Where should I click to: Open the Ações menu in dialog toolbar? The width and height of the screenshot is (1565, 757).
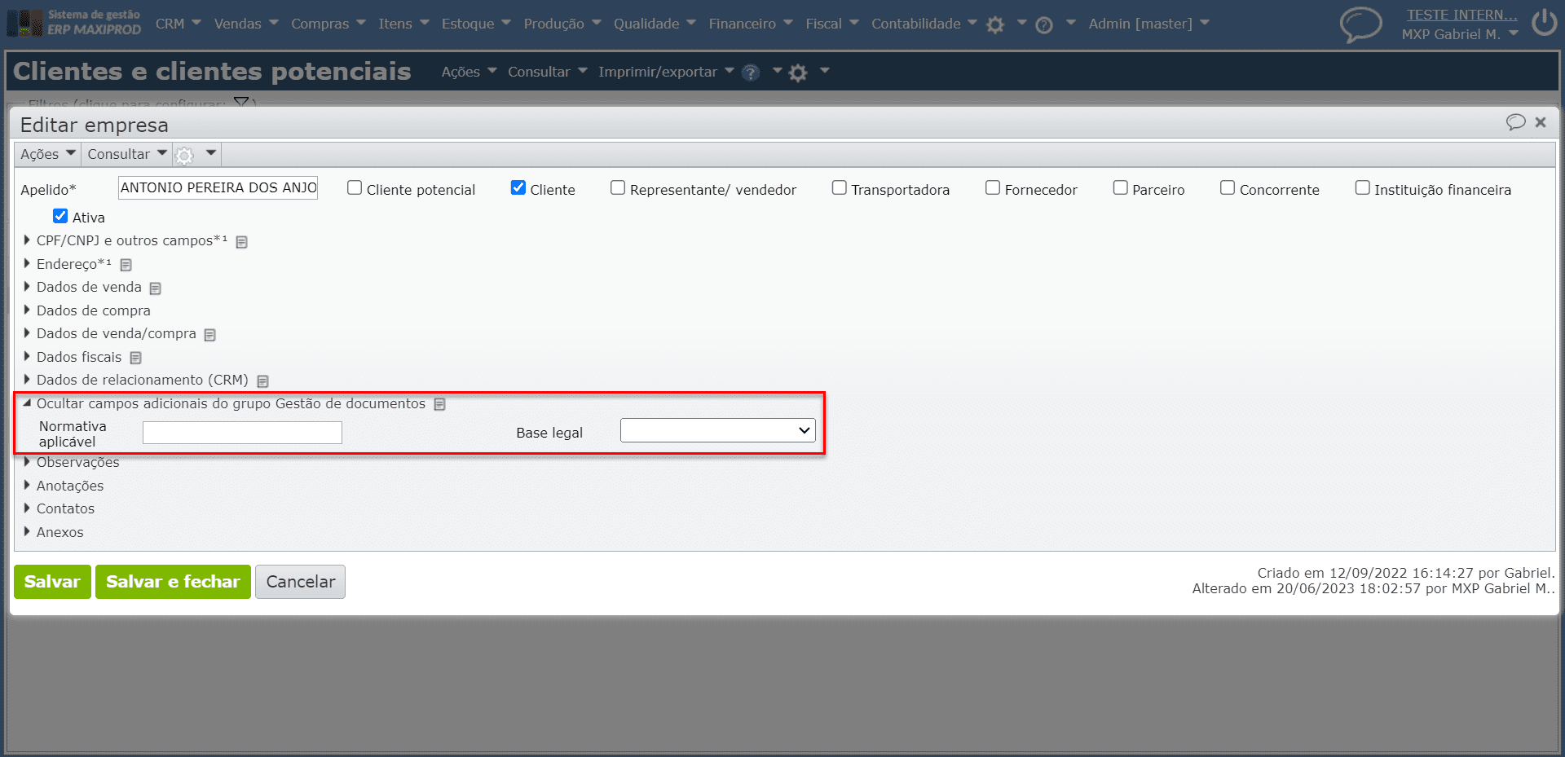click(x=48, y=154)
